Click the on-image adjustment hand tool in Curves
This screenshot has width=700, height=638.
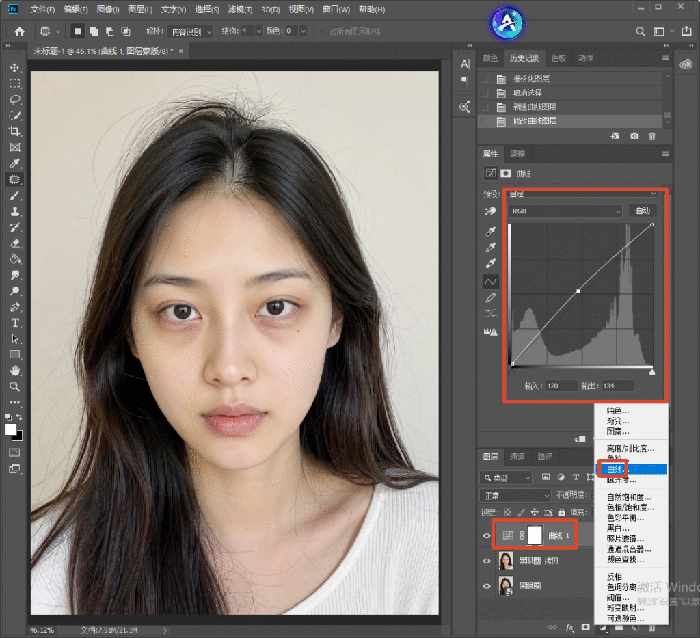coord(490,211)
